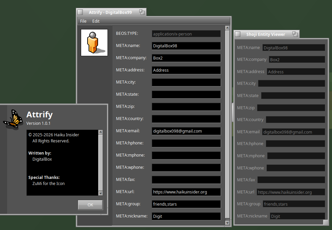The height and width of the screenshot is (230, 332).
Task: Click the Shoji Entity Viewer zoom box
Action: [x=295, y=34]
